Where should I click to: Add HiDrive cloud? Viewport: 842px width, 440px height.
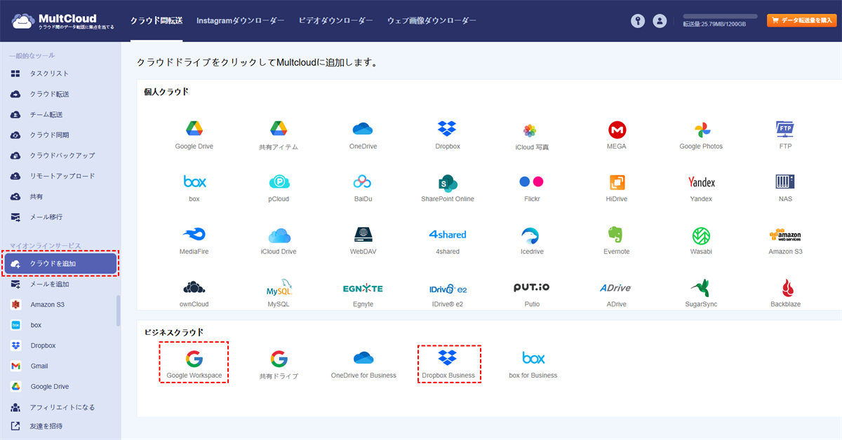pos(617,182)
